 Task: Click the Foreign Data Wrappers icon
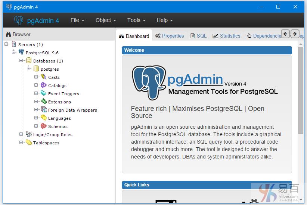(x=44, y=110)
